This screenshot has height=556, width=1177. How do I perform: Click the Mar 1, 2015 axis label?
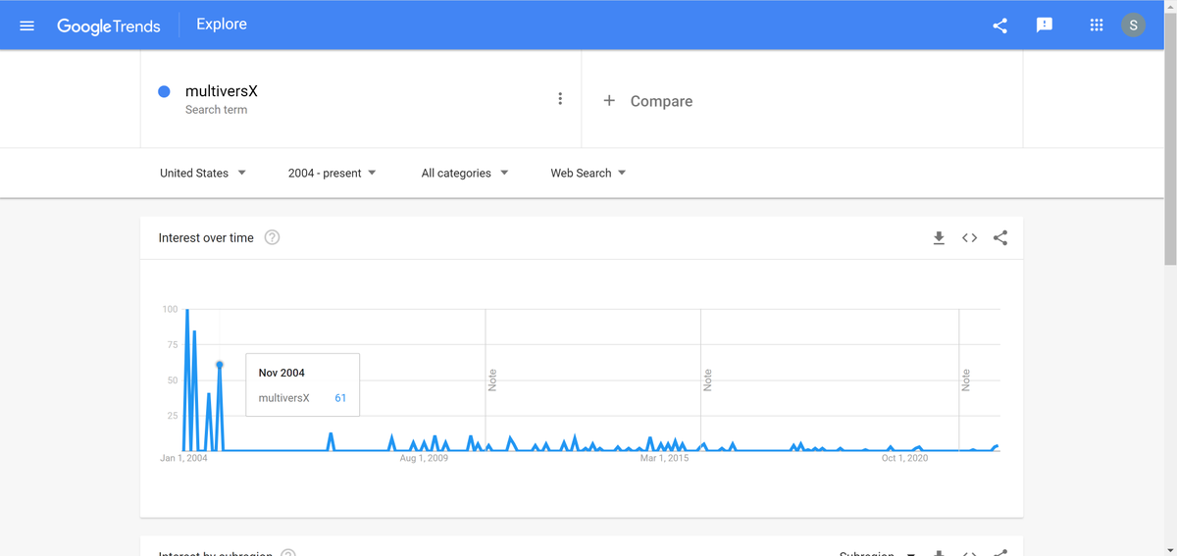point(664,458)
